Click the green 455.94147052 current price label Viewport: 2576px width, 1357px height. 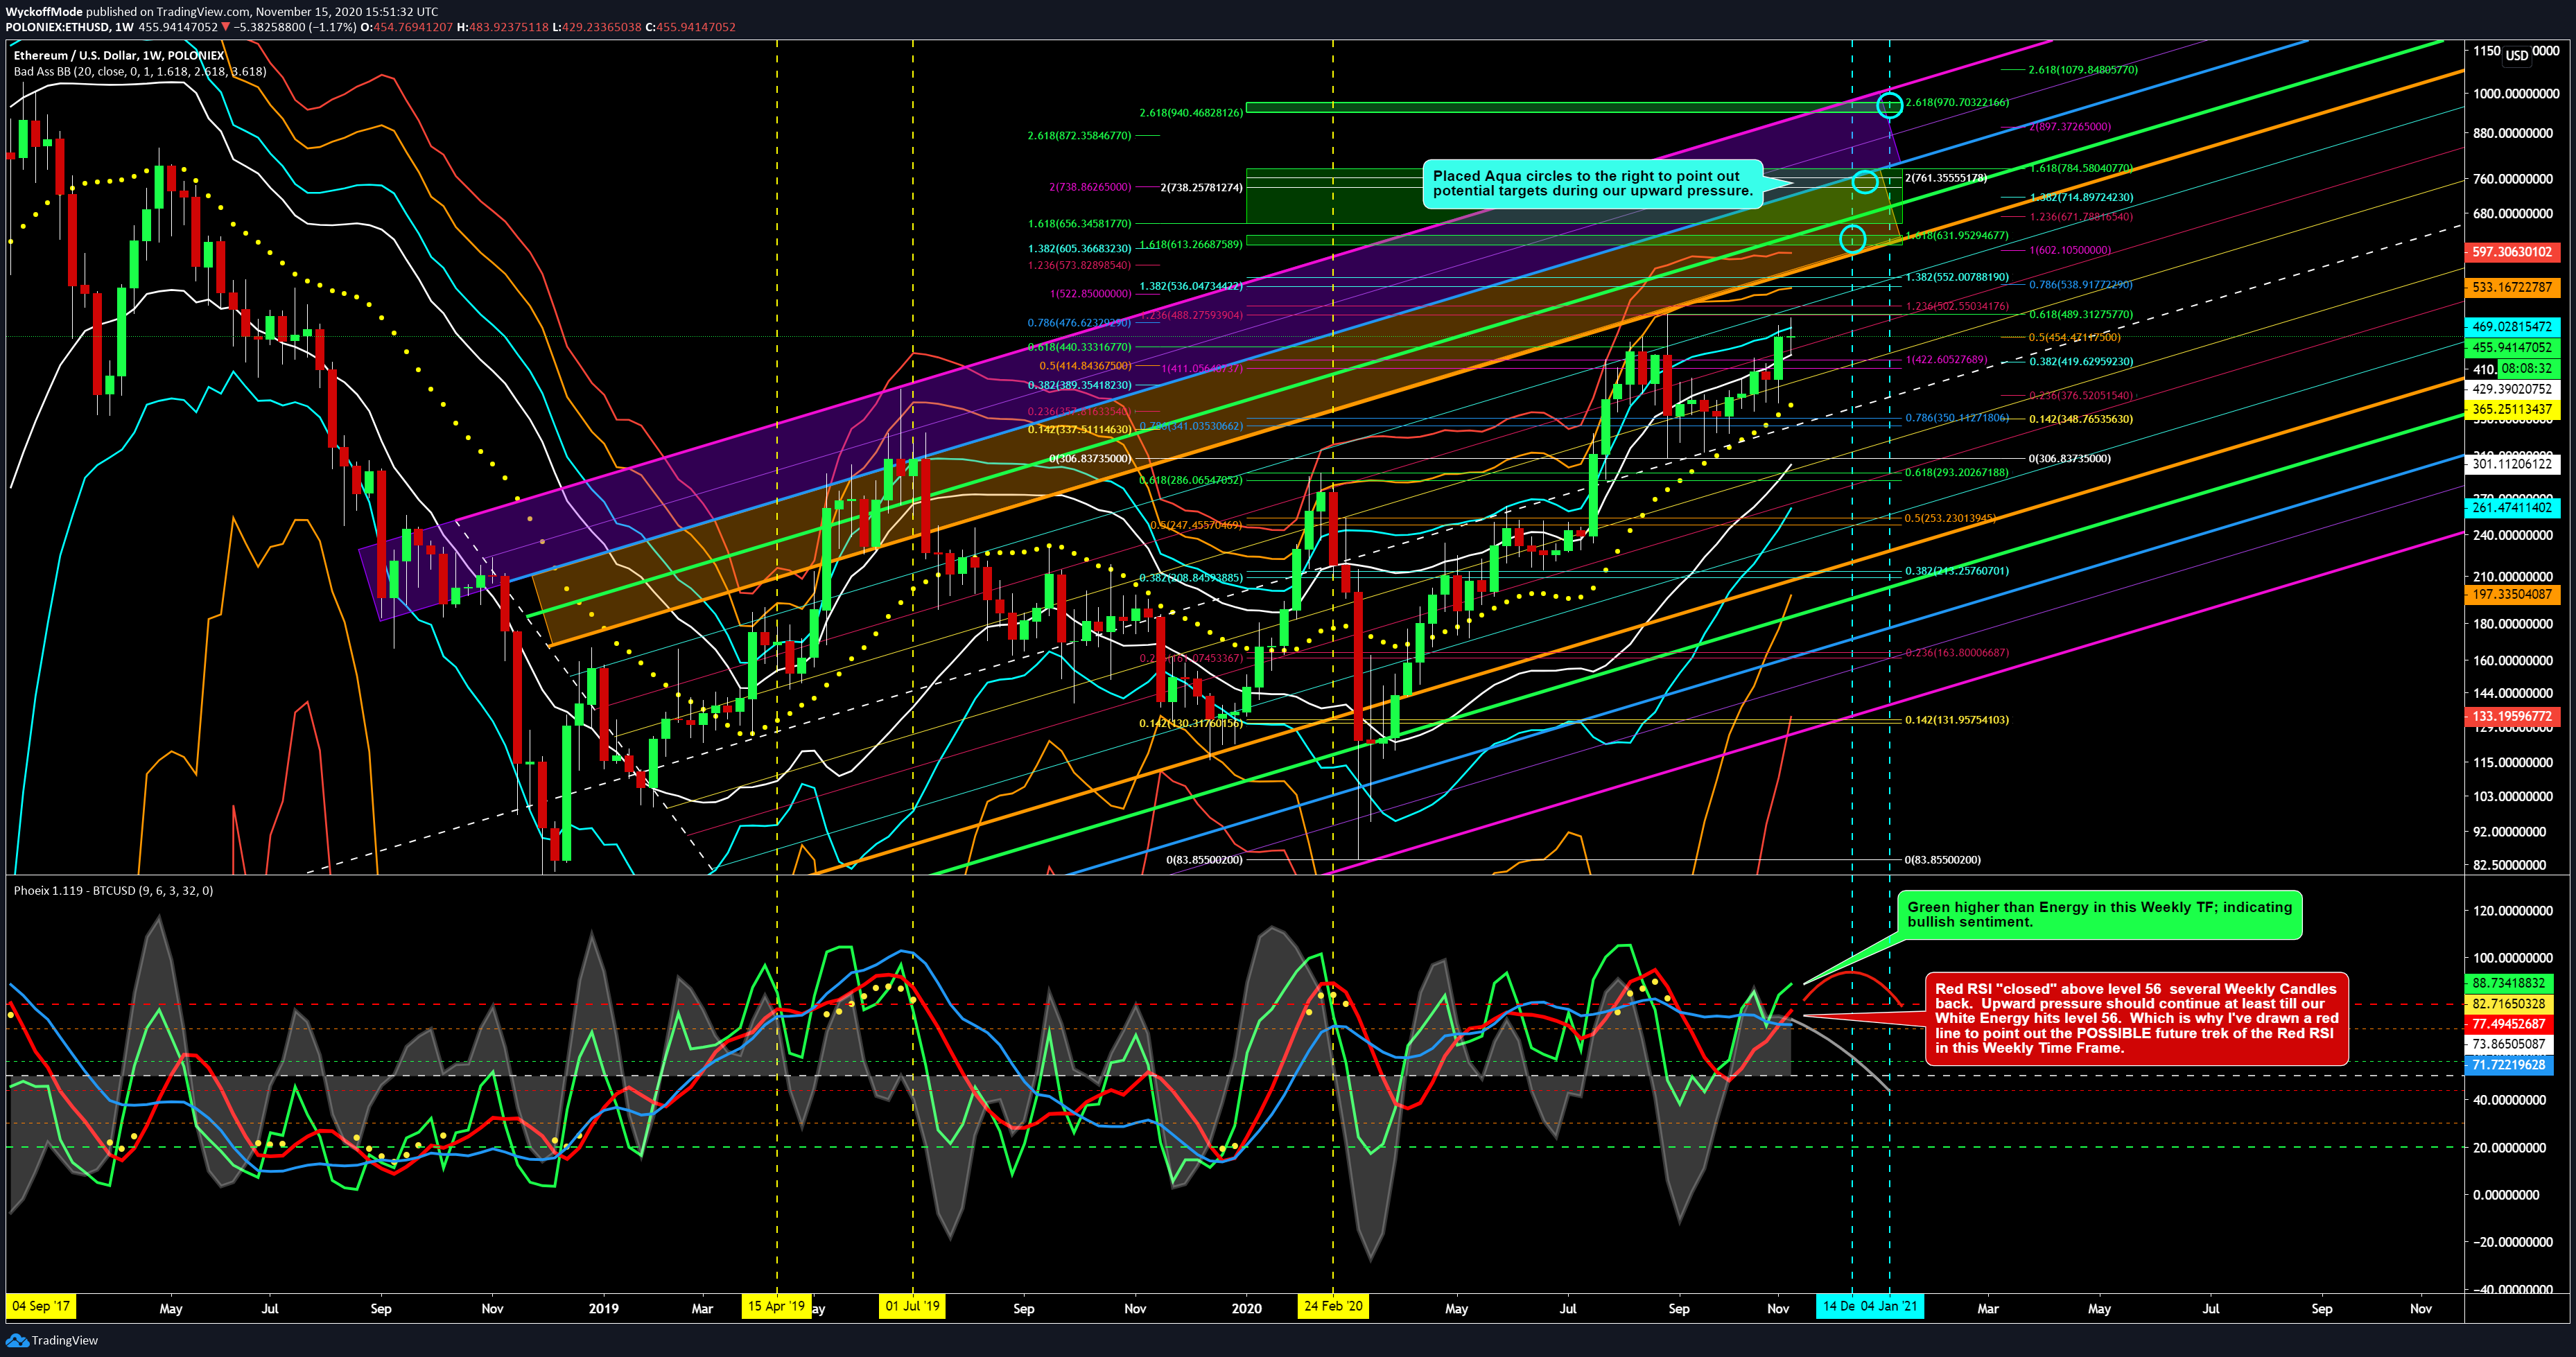2512,347
